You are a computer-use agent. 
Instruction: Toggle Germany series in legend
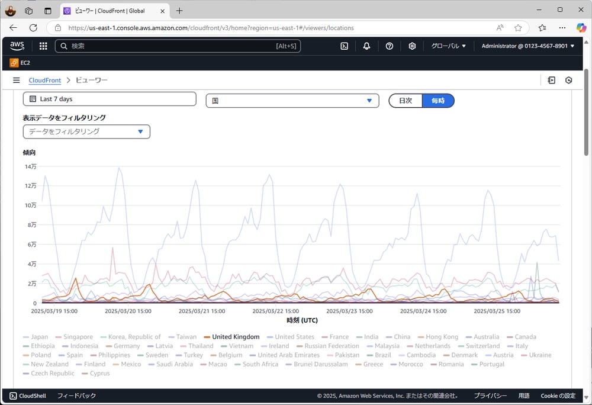click(x=123, y=346)
